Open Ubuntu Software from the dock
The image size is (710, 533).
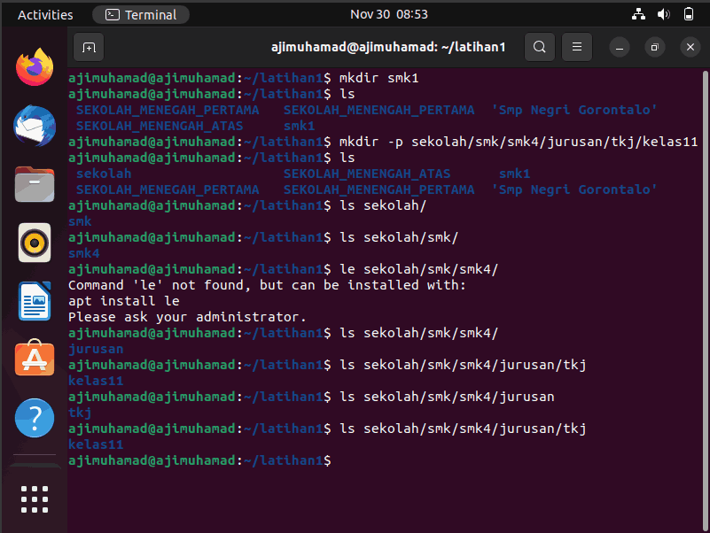point(35,359)
